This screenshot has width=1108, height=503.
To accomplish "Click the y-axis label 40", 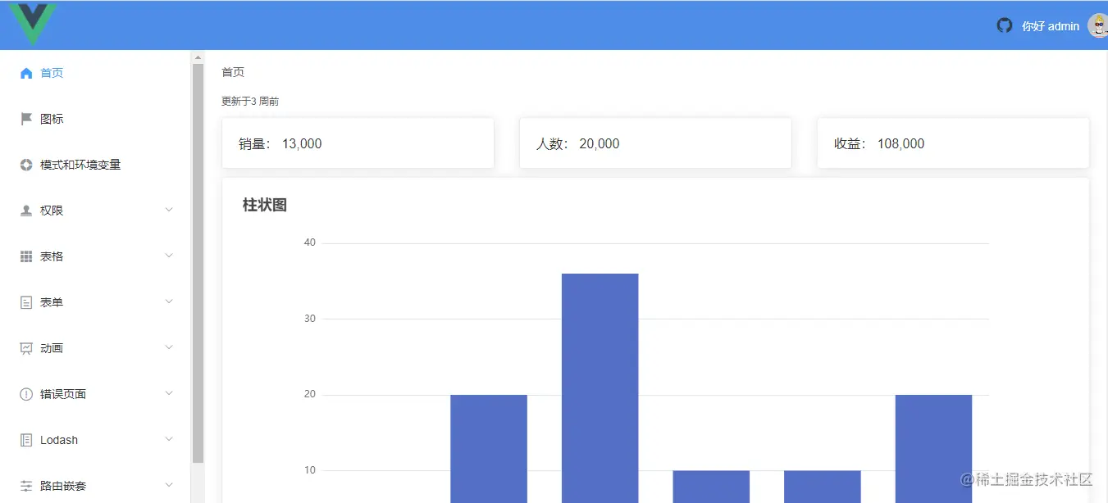I will pyautogui.click(x=309, y=242).
